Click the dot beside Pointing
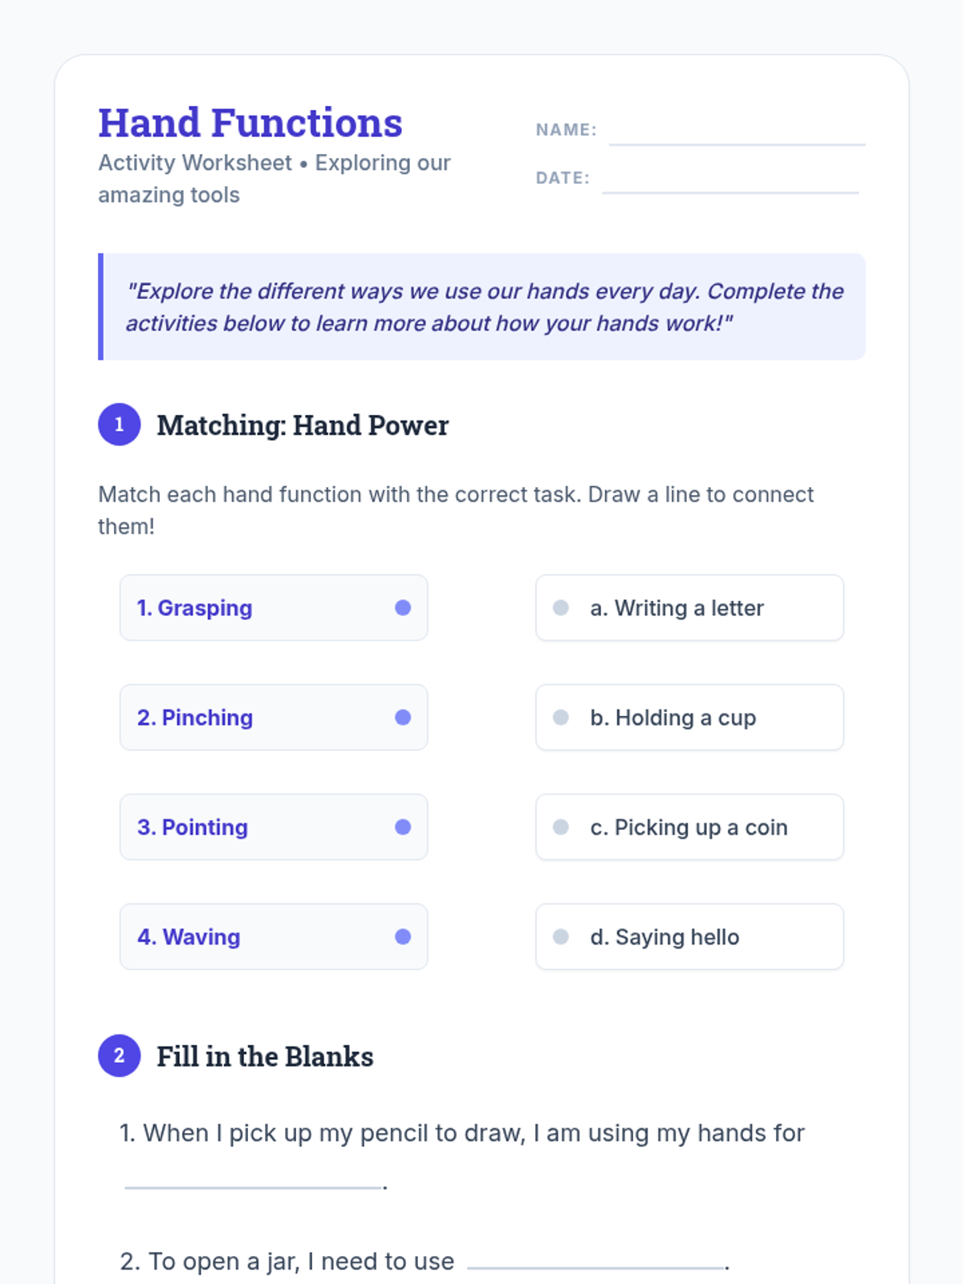The width and height of the screenshot is (963, 1284). click(x=403, y=827)
